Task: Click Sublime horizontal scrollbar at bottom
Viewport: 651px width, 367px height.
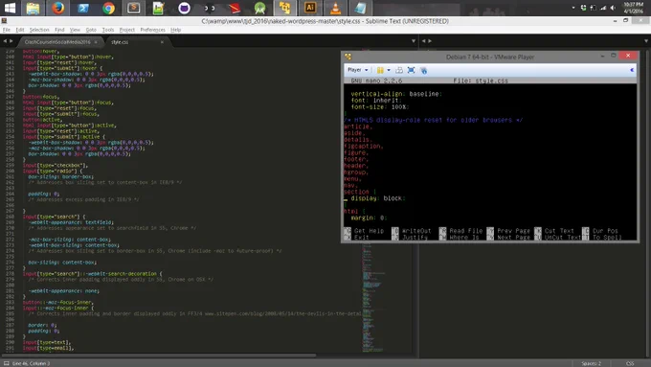Action: 160,356
